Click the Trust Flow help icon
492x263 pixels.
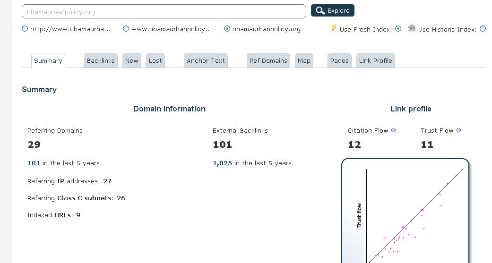(458, 130)
